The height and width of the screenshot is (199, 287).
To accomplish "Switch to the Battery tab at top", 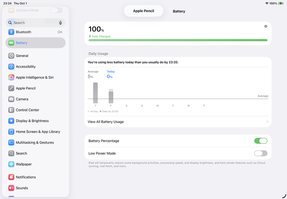I will tap(179, 11).
